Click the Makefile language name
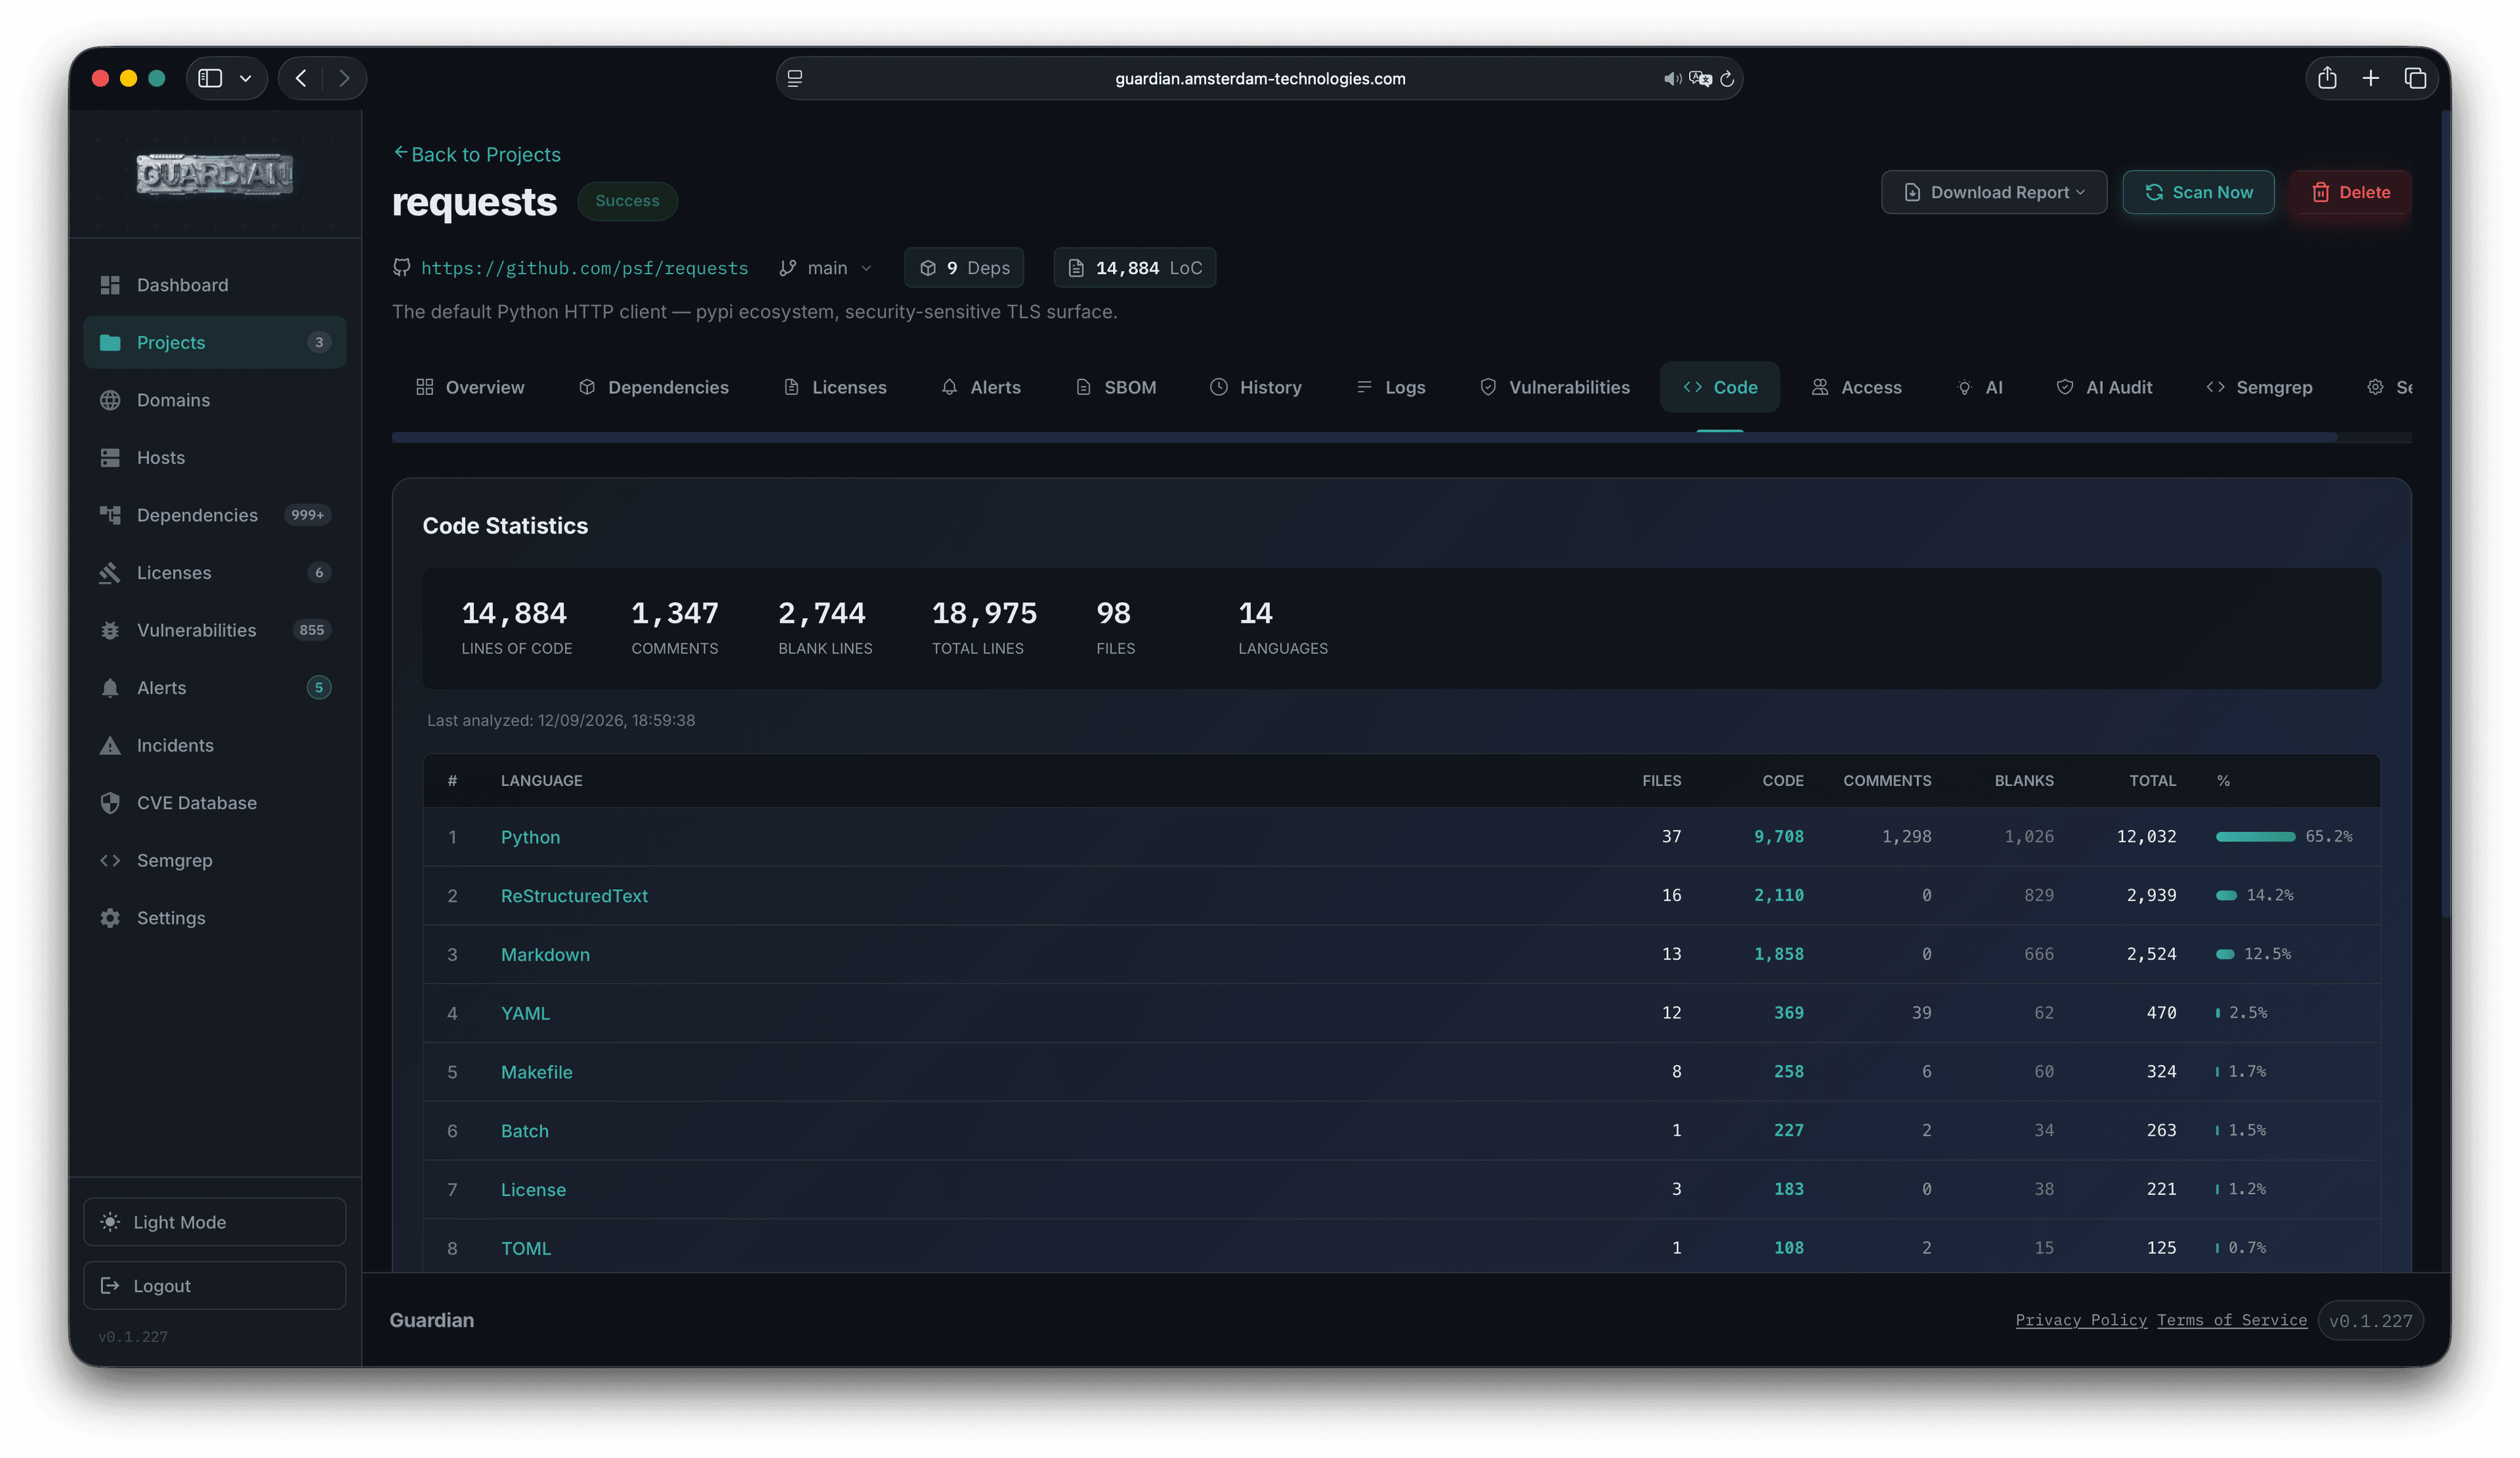Screen dimensions: 2520x1458 [x=536, y=1072]
